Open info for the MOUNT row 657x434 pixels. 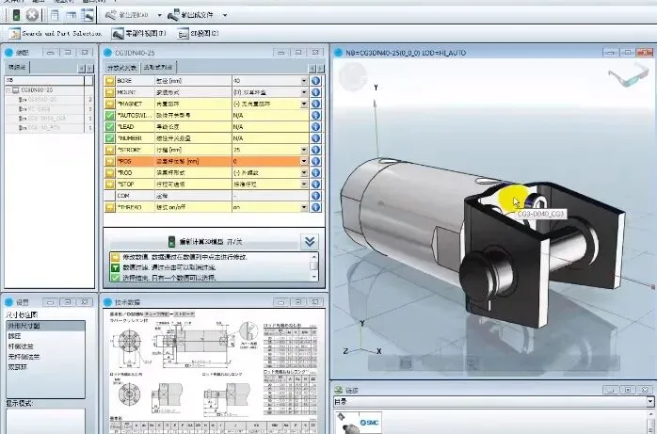coord(316,92)
